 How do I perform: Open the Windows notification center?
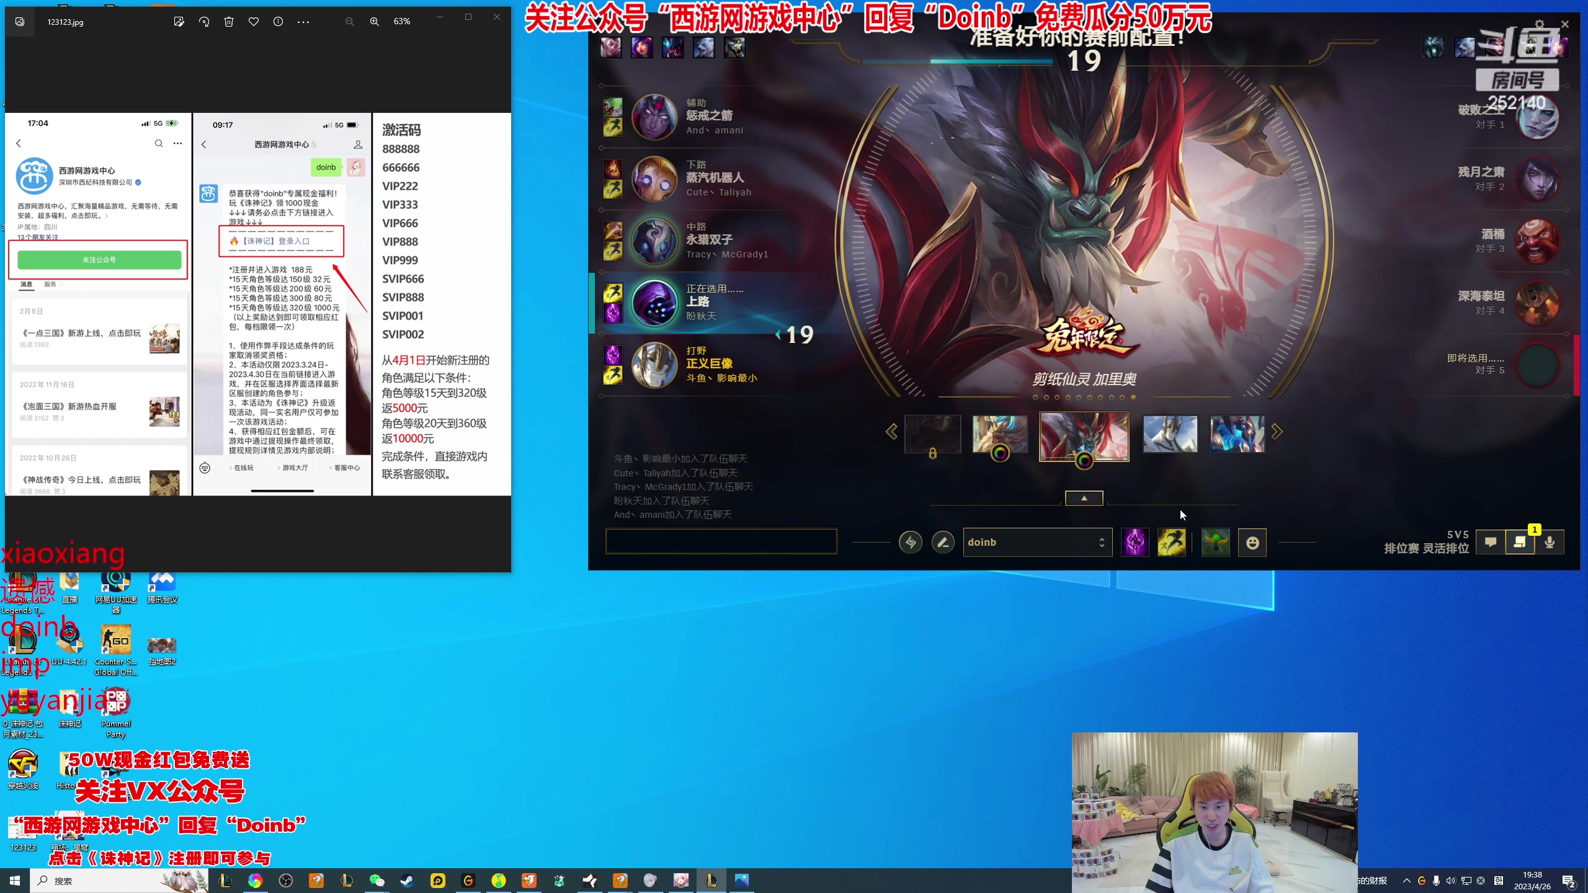1569,881
